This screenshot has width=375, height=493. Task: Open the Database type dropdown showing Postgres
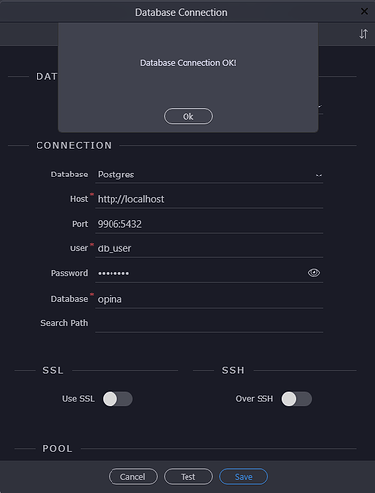[209, 175]
